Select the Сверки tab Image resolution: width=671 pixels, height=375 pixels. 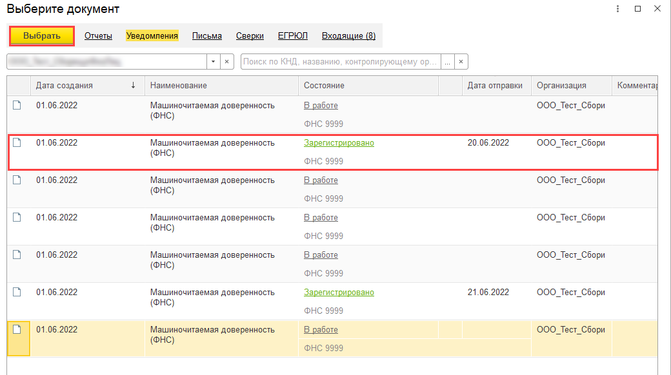(250, 36)
